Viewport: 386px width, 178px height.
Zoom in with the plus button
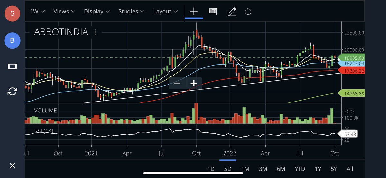(x=194, y=84)
